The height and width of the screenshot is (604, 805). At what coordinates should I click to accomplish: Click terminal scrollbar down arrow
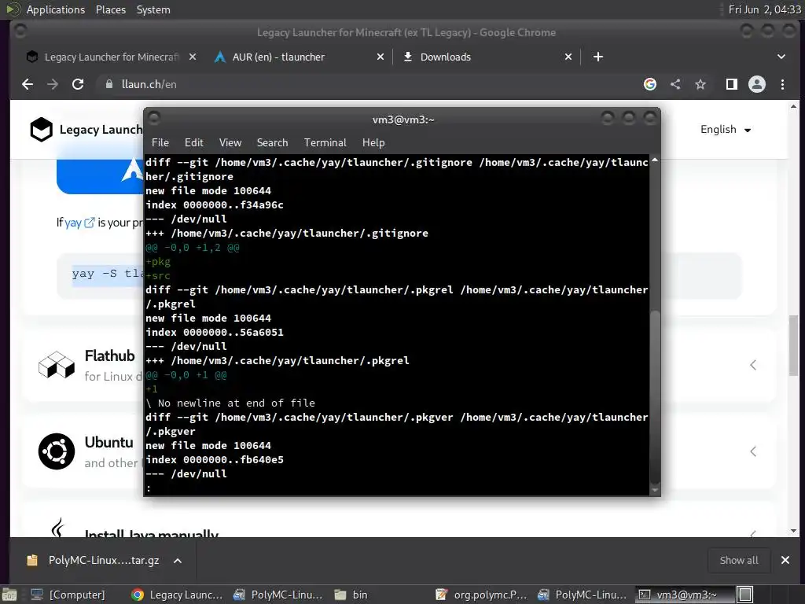(x=655, y=490)
